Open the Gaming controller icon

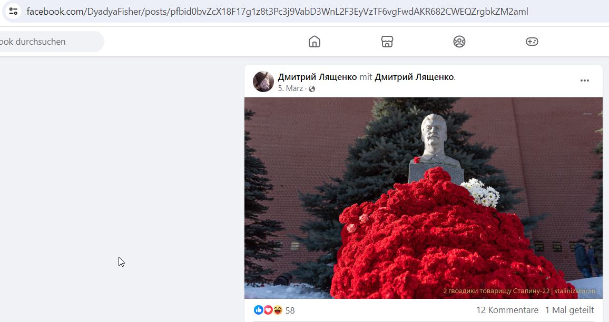(532, 42)
